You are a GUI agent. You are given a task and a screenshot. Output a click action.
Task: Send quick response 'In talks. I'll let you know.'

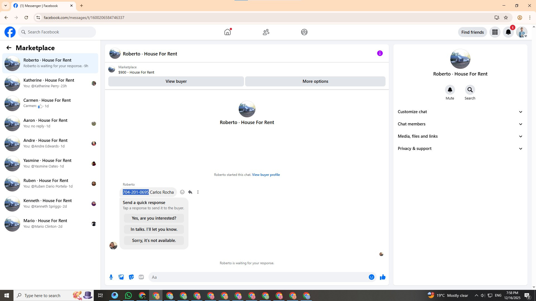pos(154,229)
